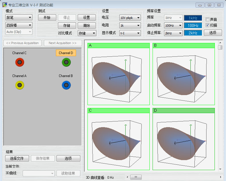Open the 探笔 mode dropdown

[19, 17]
